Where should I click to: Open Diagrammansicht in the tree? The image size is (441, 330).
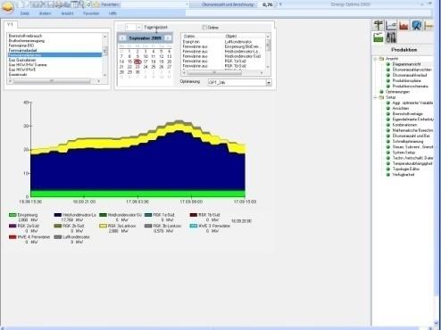point(406,64)
